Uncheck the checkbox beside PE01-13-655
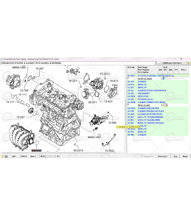191x218 pixels. 128,105
